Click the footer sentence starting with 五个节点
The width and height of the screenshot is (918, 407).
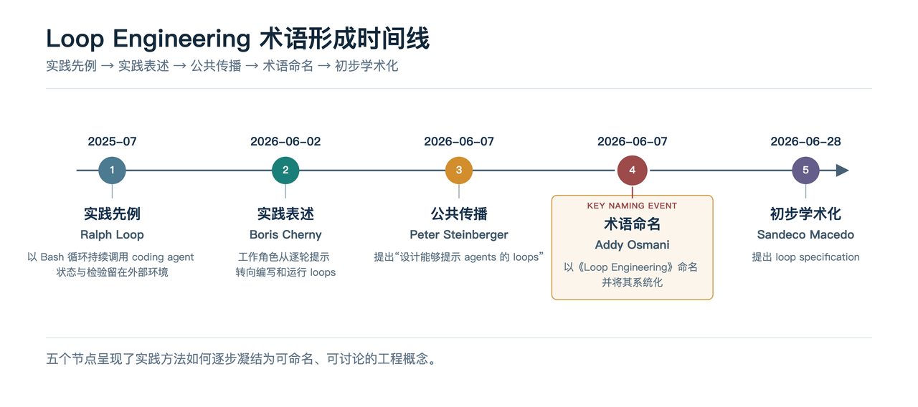241,359
